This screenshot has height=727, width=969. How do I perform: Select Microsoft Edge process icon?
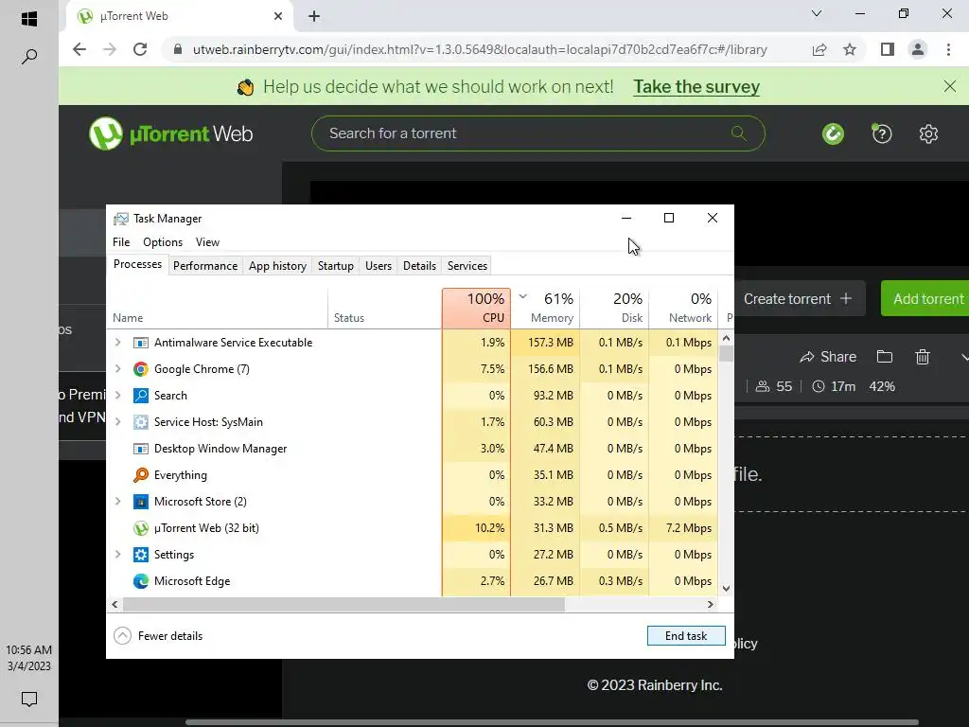pyautogui.click(x=141, y=581)
